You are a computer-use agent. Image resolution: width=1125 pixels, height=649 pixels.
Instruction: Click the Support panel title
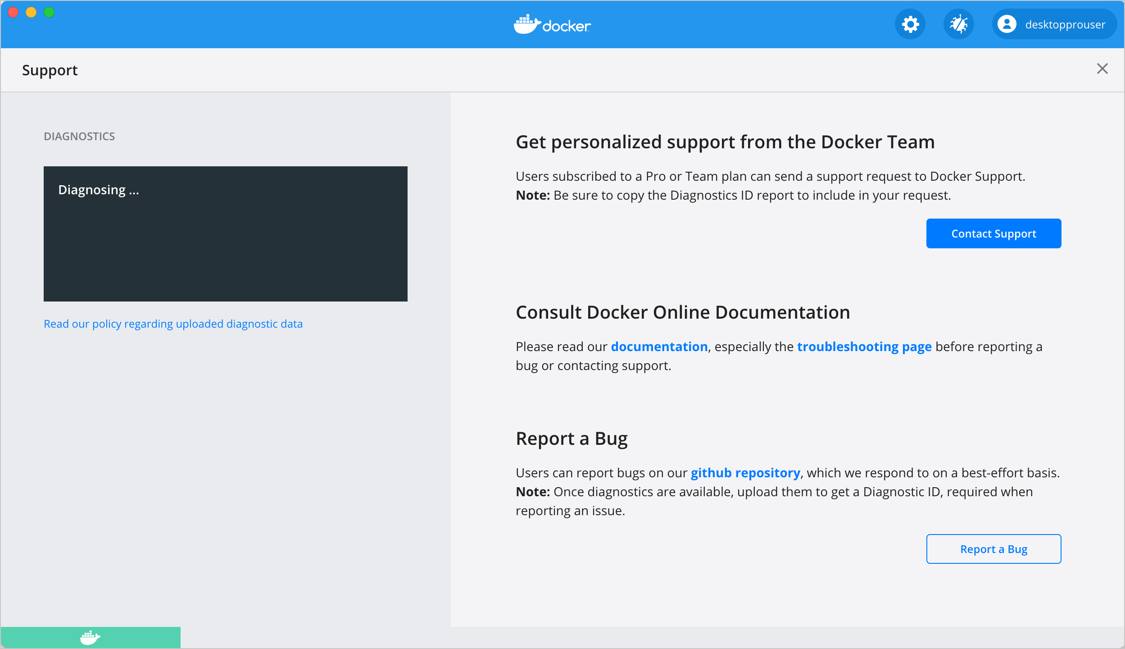coord(50,70)
